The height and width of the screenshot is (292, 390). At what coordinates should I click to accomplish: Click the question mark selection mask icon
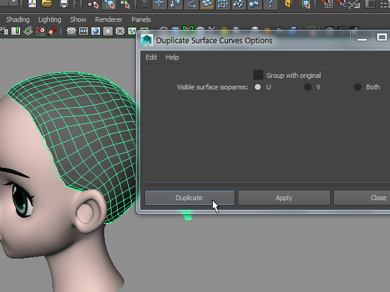coord(270,4)
